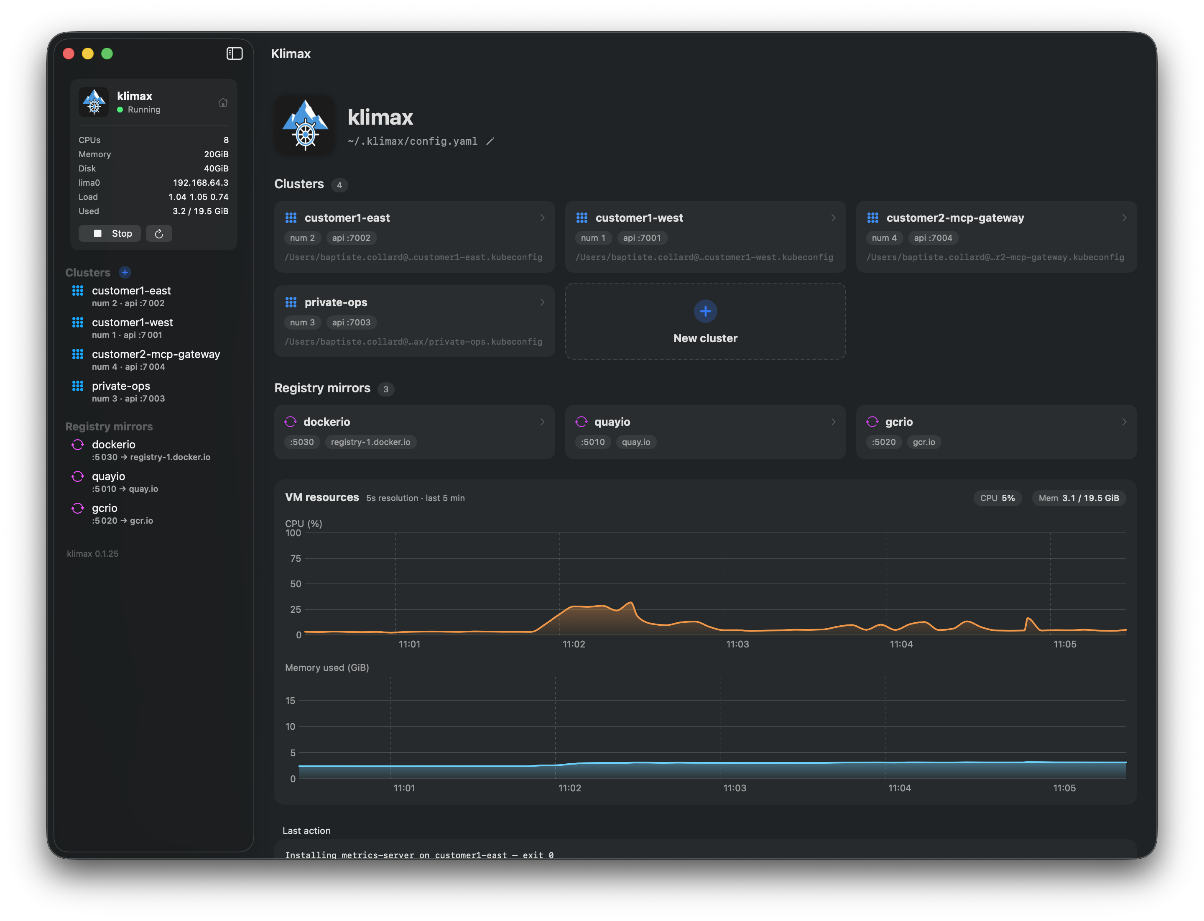Image resolution: width=1204 pixels, height=921 pixels.
Task: Click the Last action log line
Action: pos(419,855)
